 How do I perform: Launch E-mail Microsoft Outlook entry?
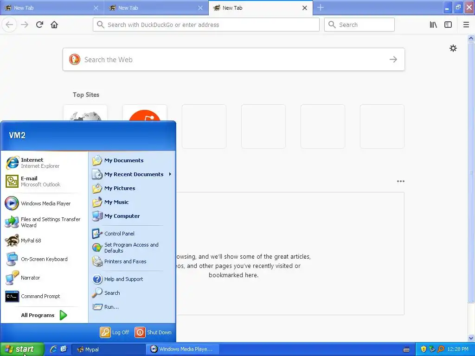click(x=44, y=181)
